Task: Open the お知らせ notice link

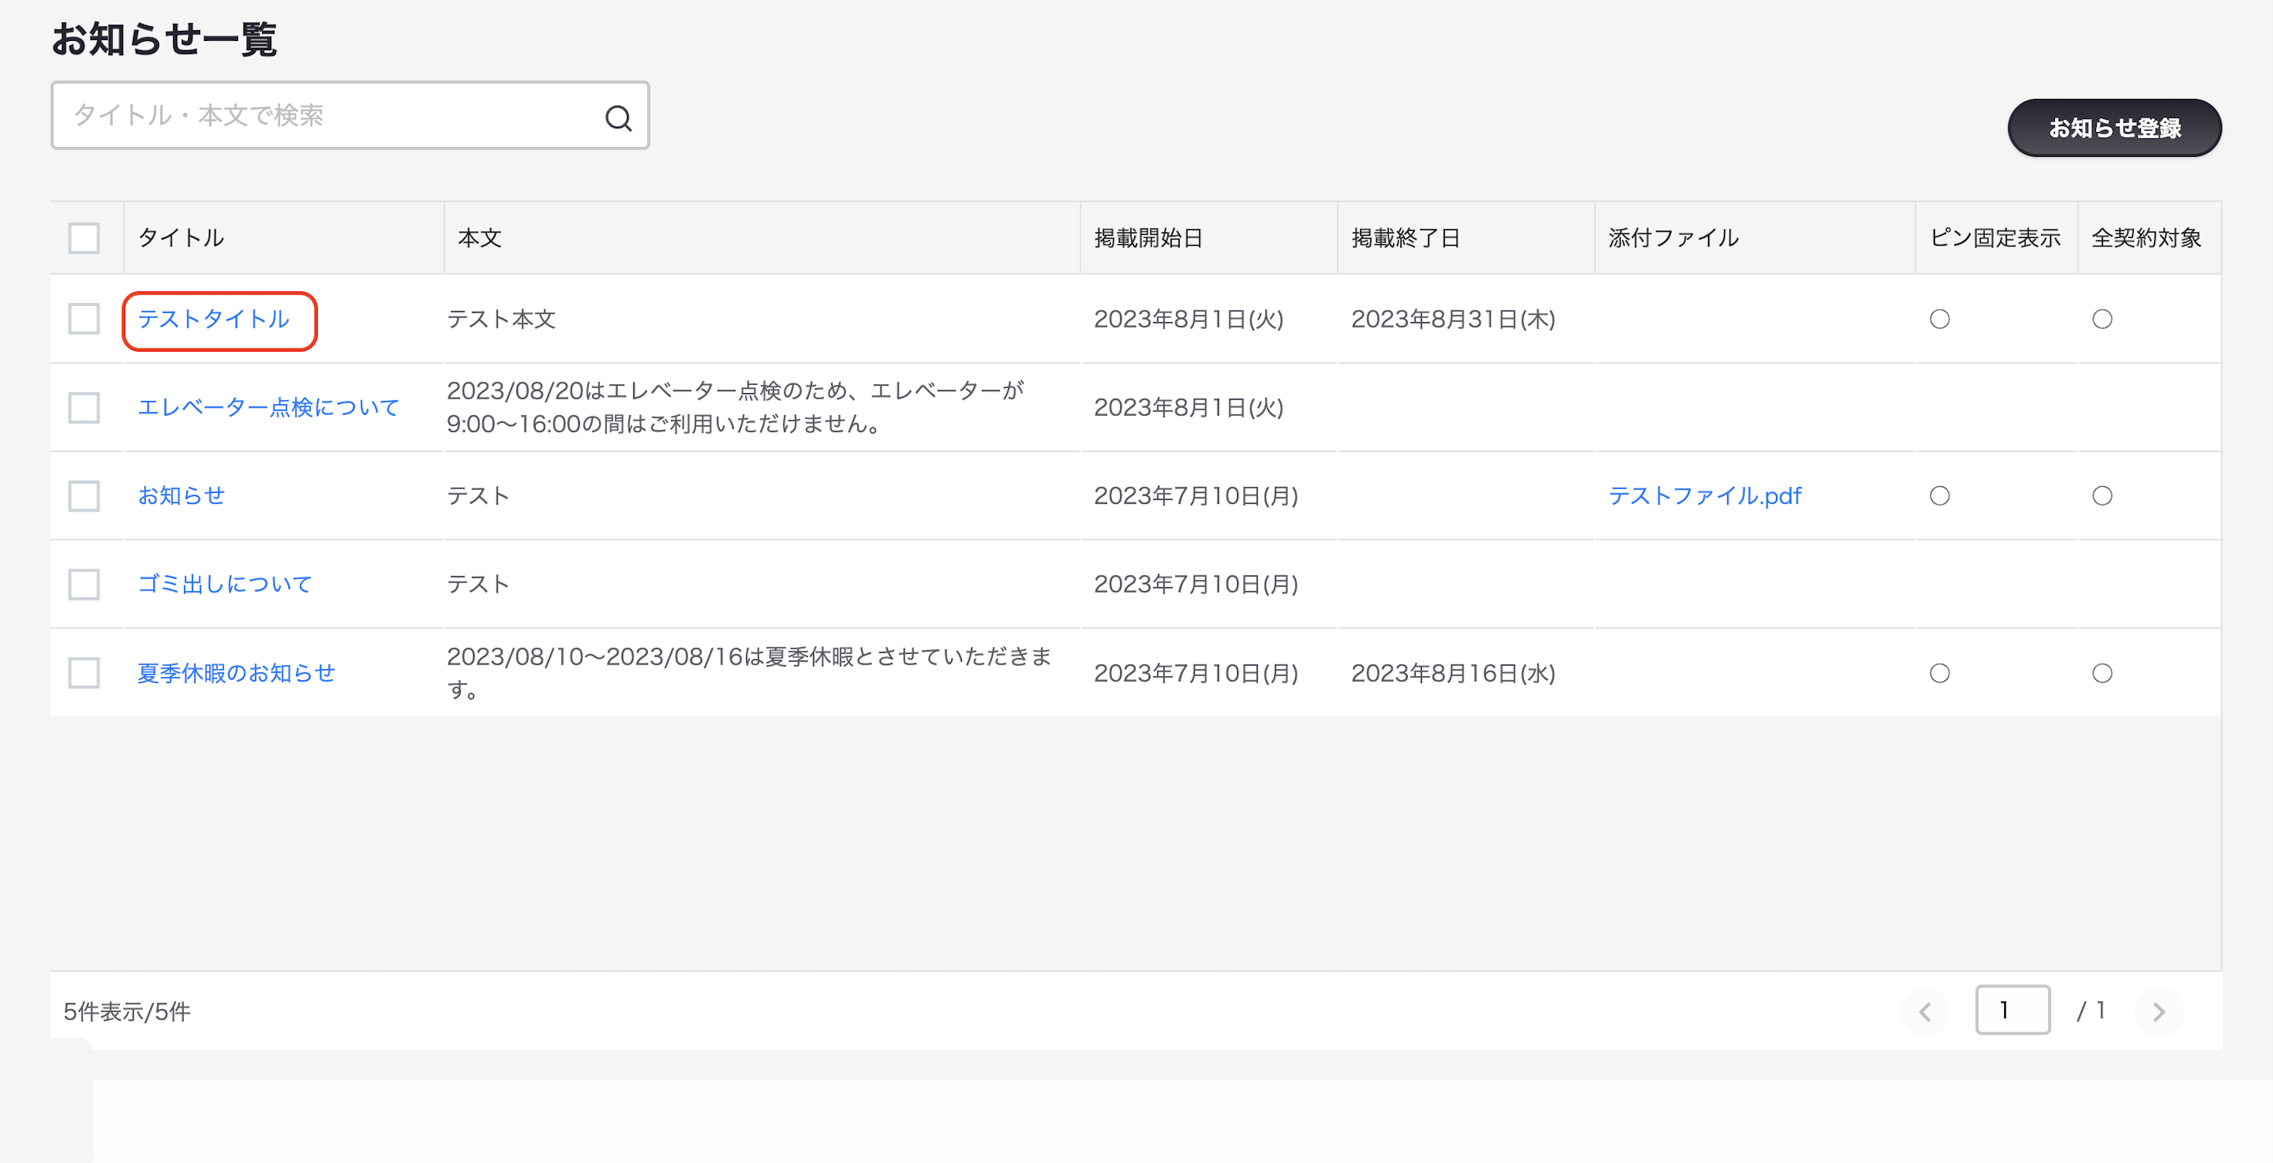Action: 181,495
